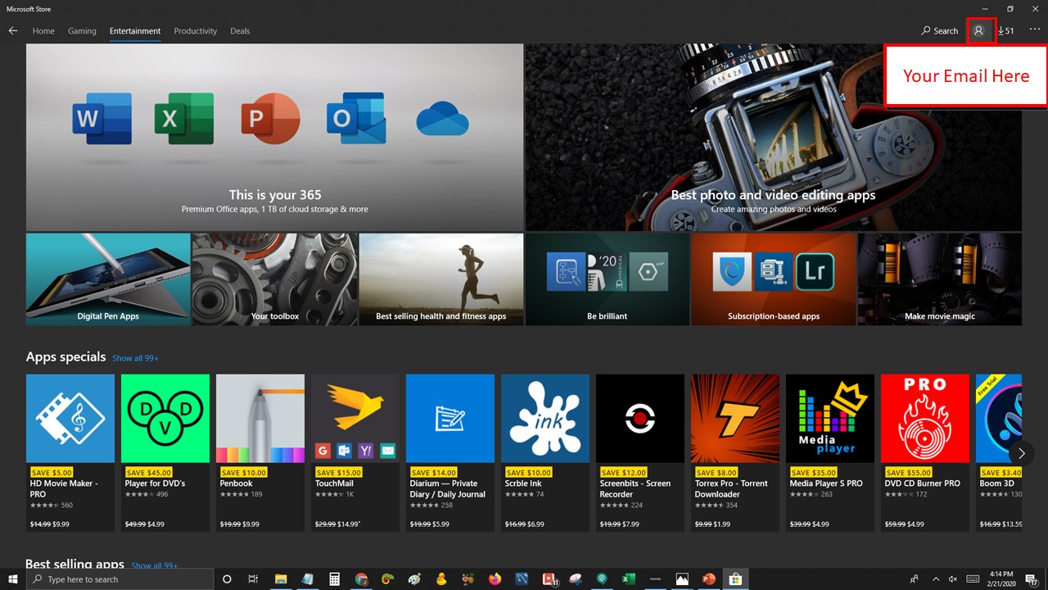The image size is (1048, 590).
Task: Open the TouchMail app icon
Action: point(355,419)
